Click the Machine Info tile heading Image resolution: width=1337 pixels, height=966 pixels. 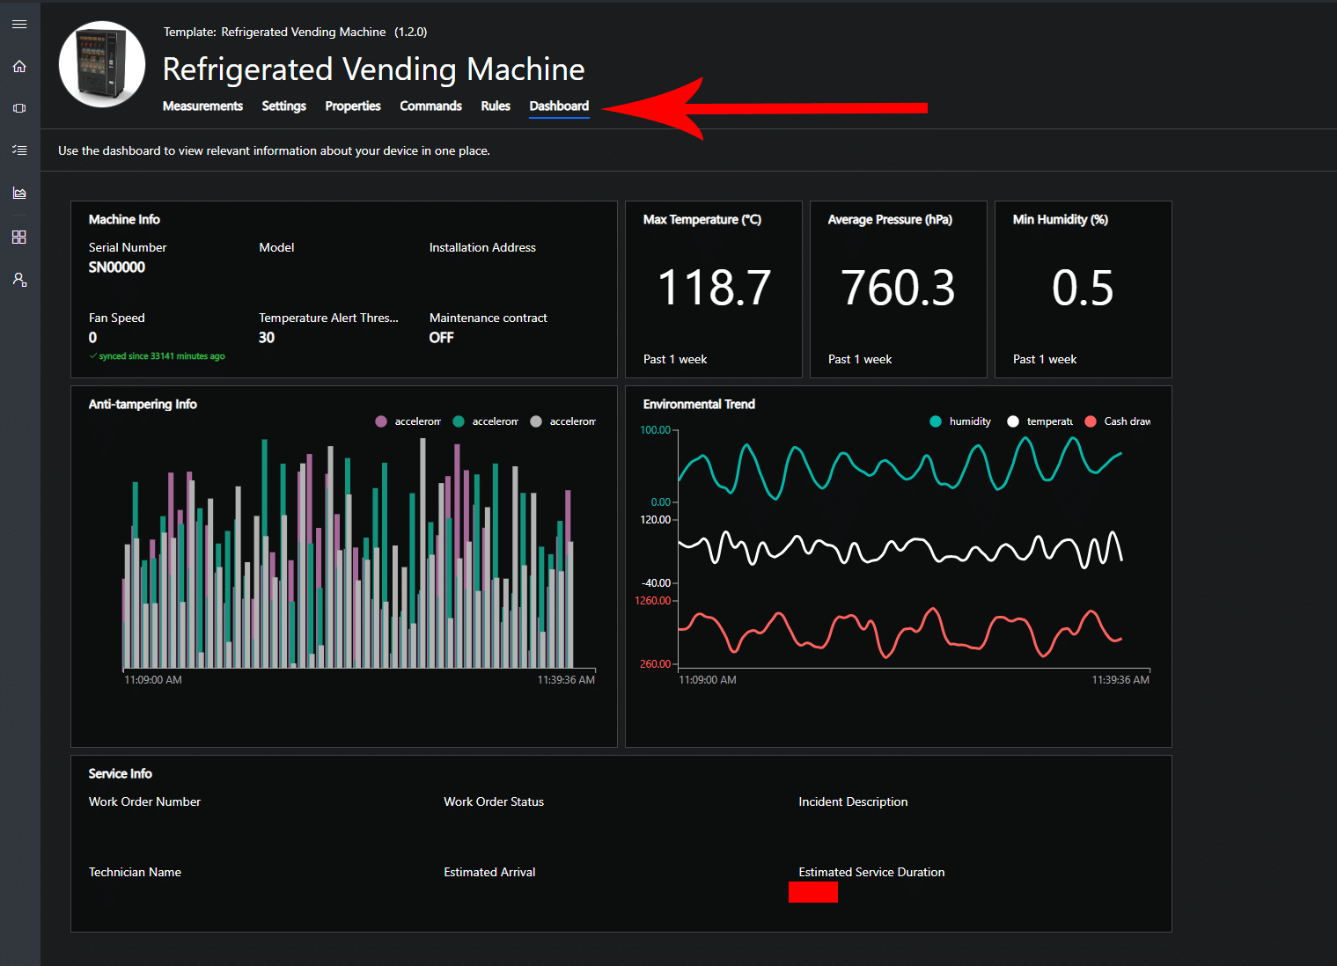pyautogui.click(x=124, y=219)
